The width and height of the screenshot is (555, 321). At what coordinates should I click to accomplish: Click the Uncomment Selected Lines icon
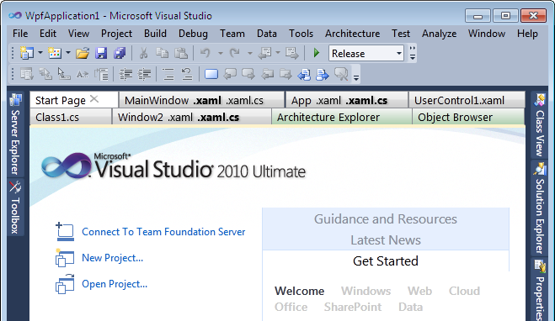click(x=186, y=74)
